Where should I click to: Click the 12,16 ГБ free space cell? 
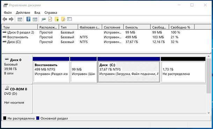(x=159, y=42)
